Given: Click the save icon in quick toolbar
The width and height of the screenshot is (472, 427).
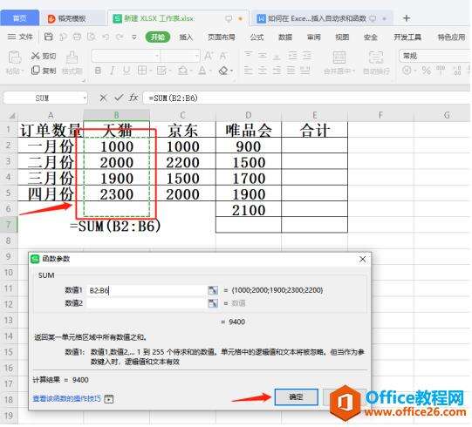Looking at the screenshot, I should (49, 37).
